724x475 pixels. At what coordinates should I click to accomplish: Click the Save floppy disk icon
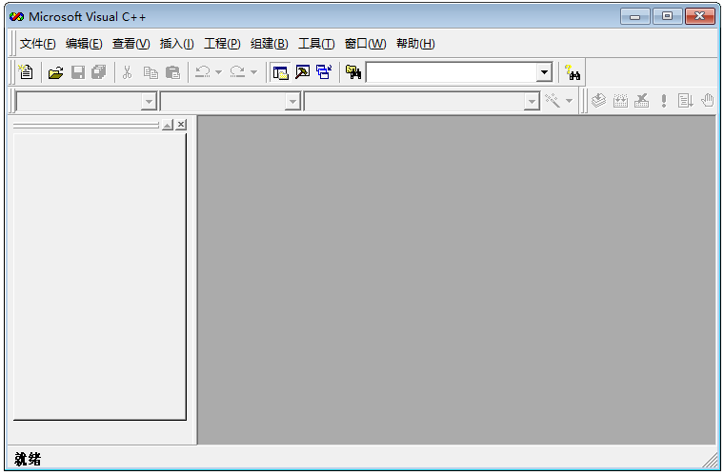[77, 72]
